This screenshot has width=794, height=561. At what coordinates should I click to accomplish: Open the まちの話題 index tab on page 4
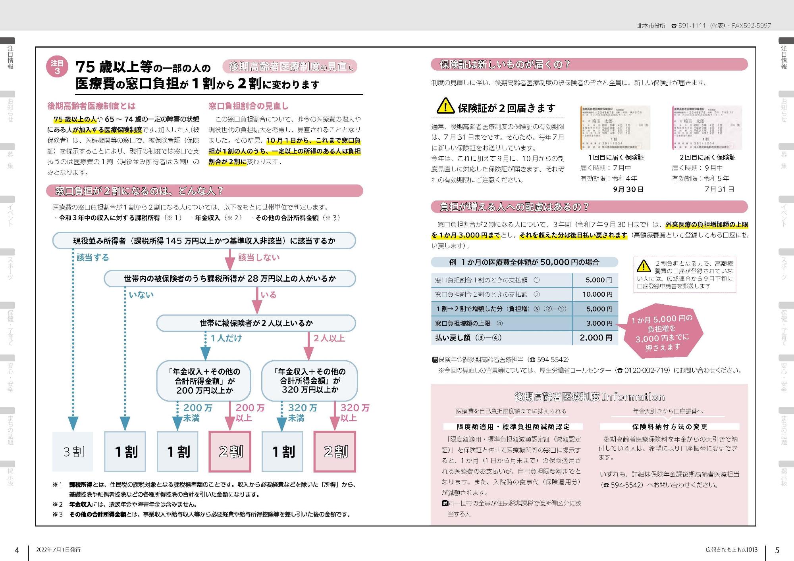pos(8,427)
